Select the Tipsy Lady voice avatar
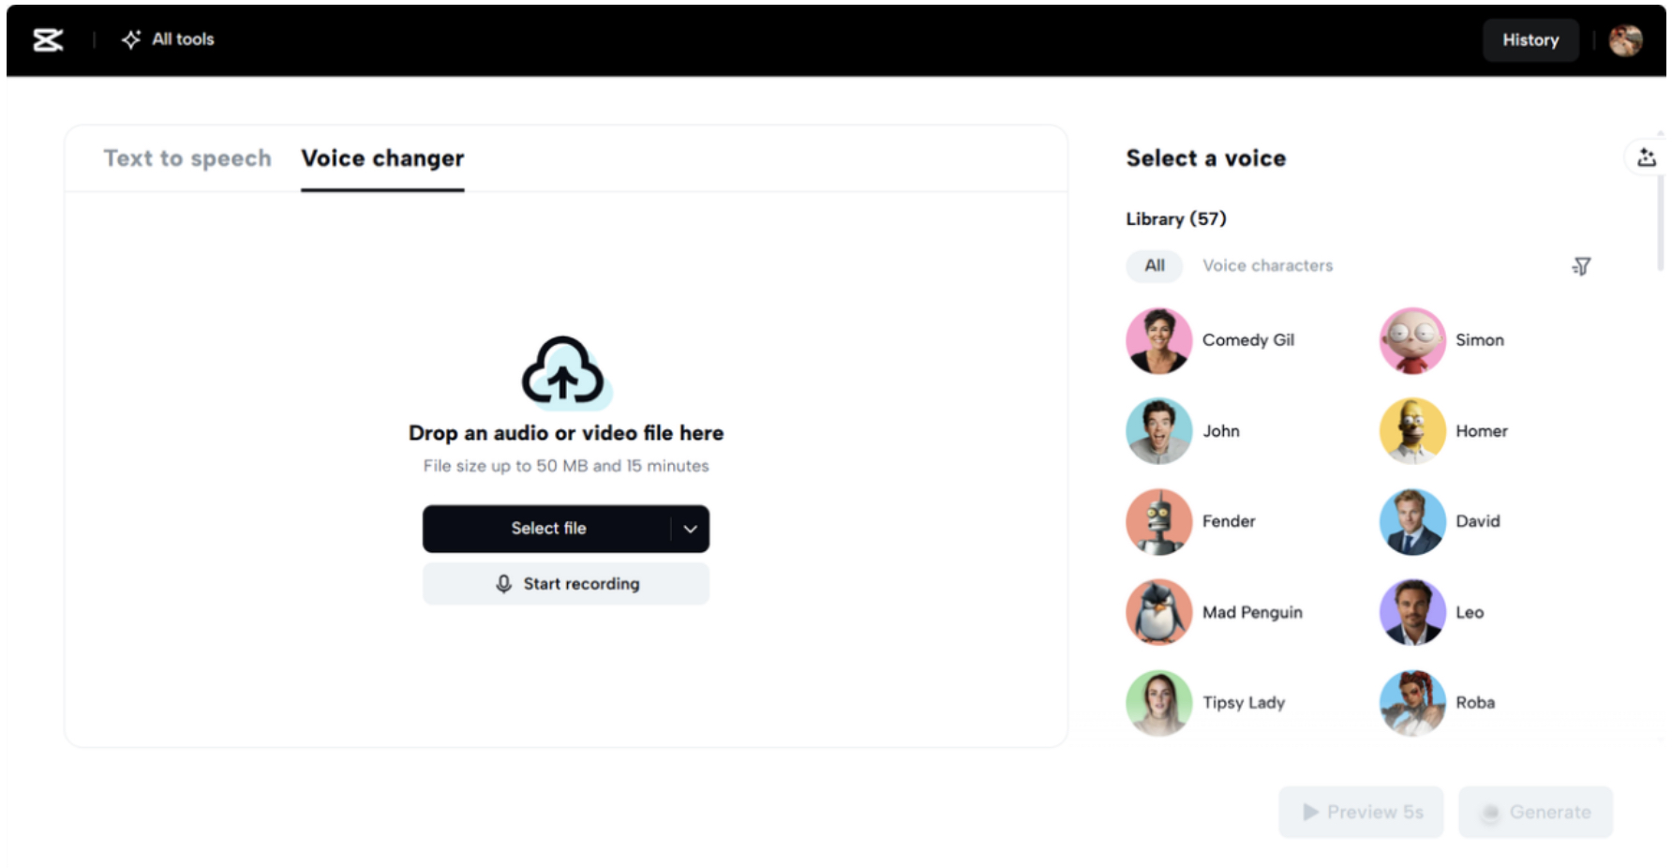1672x868 pixels. 1159,703
